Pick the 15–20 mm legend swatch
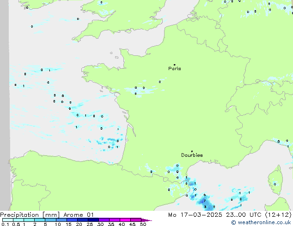This screenshot has height=226, width=293. pyautogui.click(x=72, y=220)
